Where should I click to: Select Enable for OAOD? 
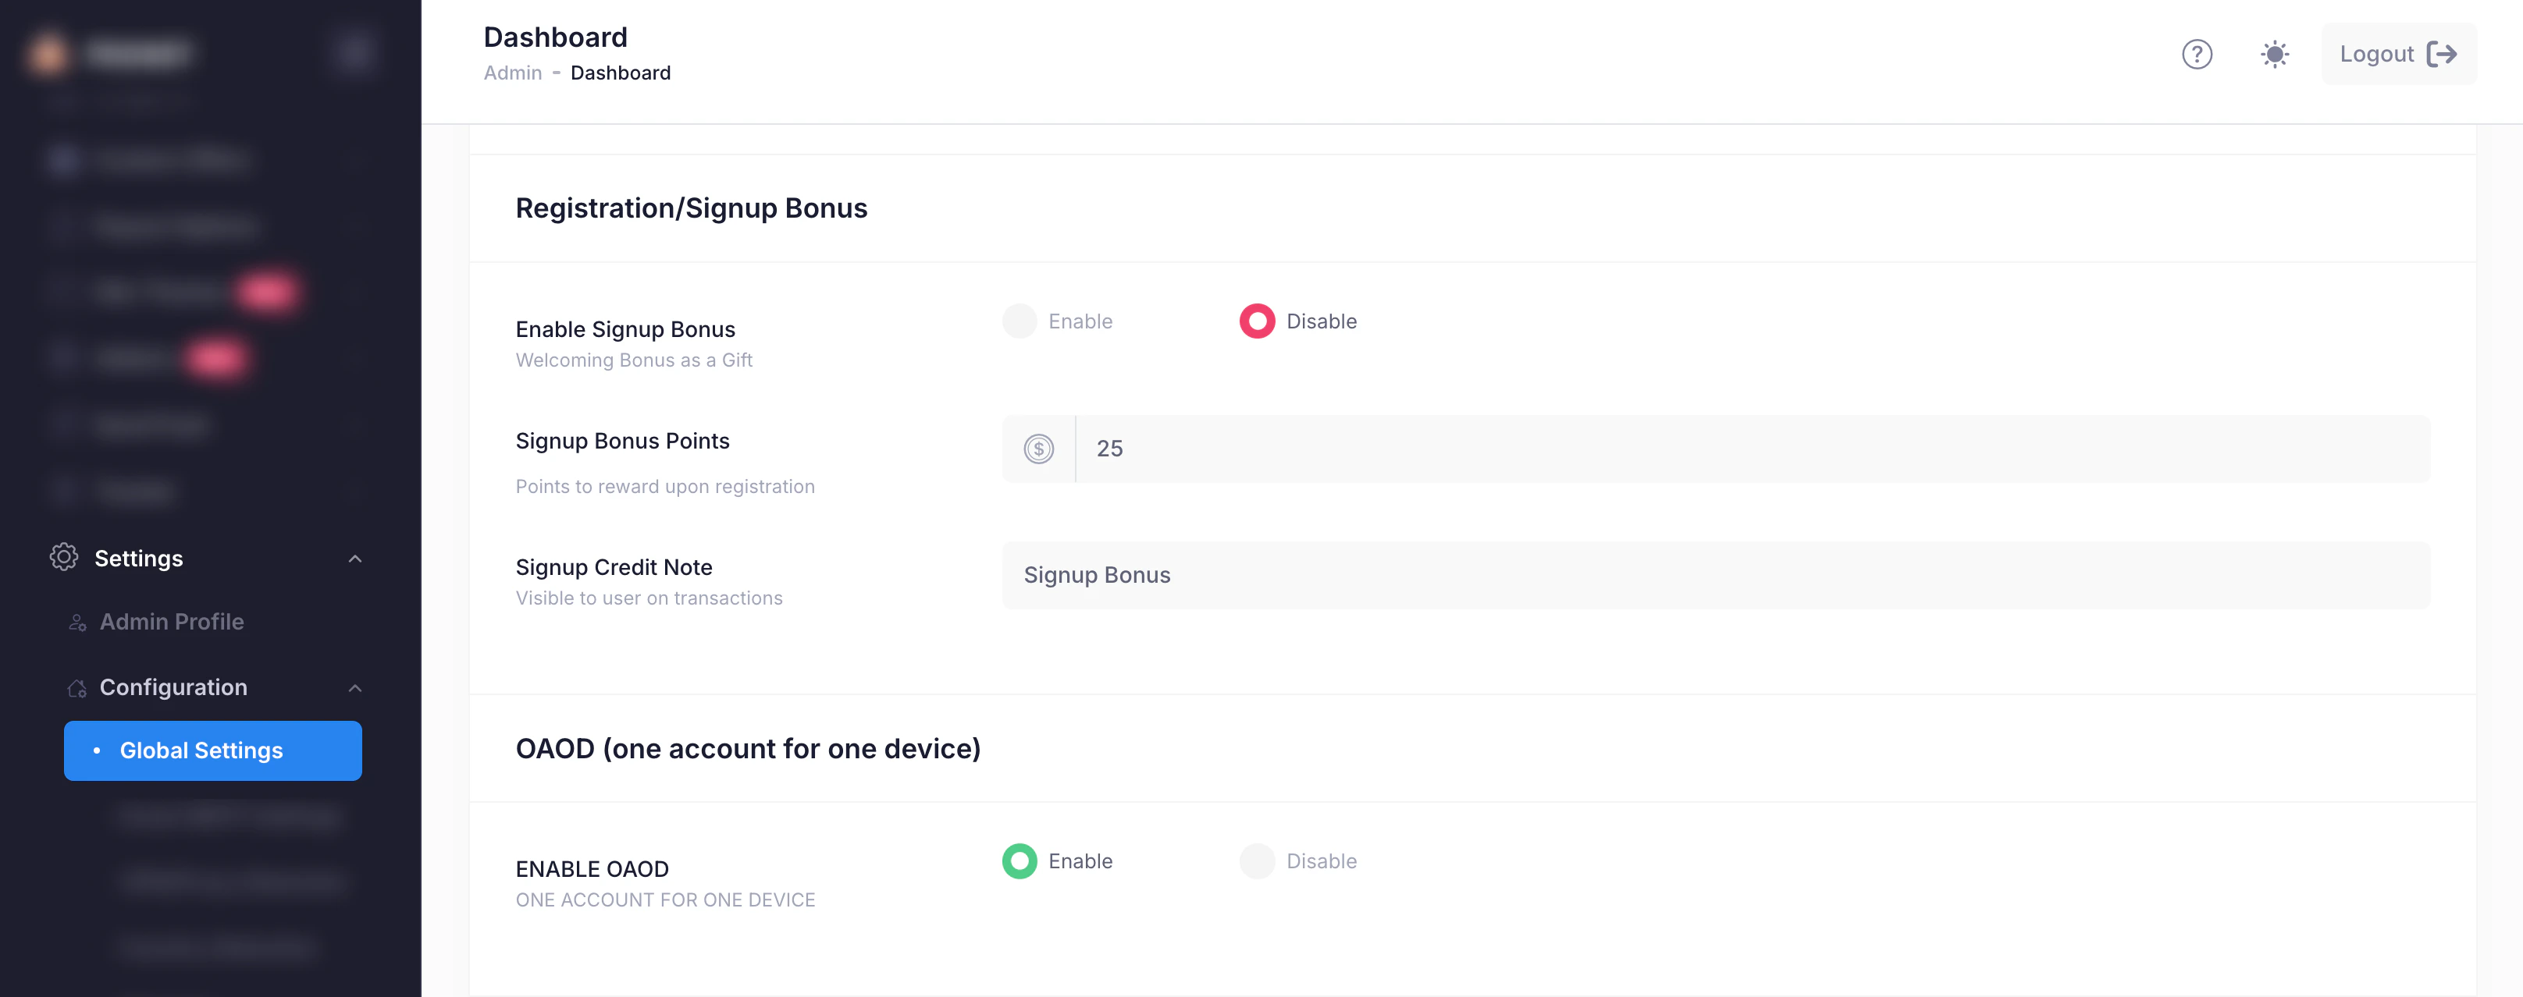(1020, 861)
